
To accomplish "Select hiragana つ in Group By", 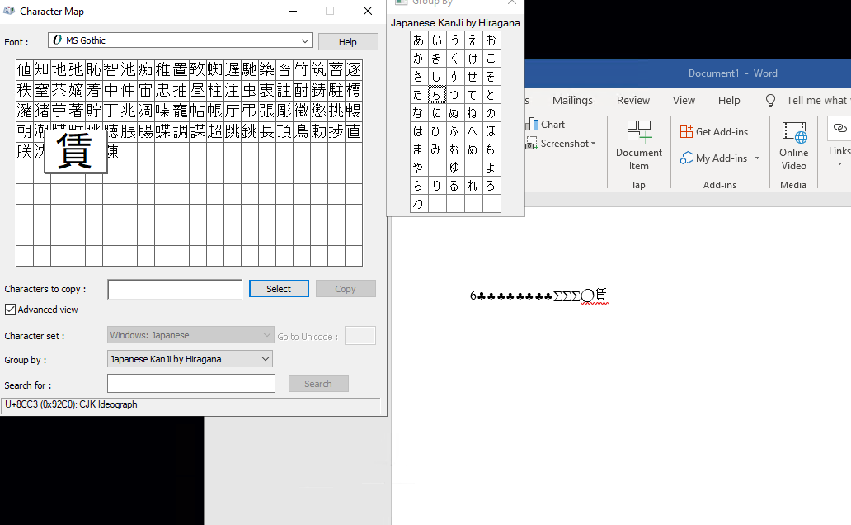I will 455,95.
